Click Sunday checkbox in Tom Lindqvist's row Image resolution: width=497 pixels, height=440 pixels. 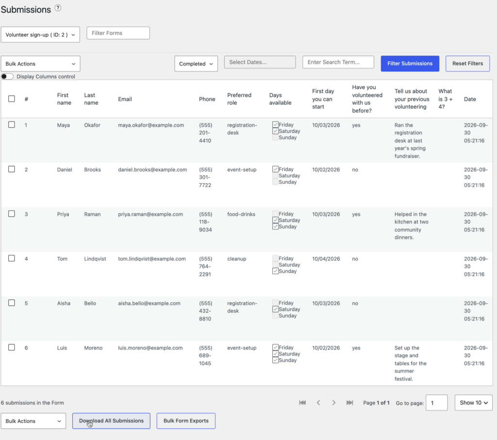(x=275, y=271)
